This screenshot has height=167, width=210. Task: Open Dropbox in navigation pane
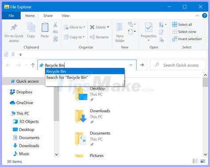point(21,92)
